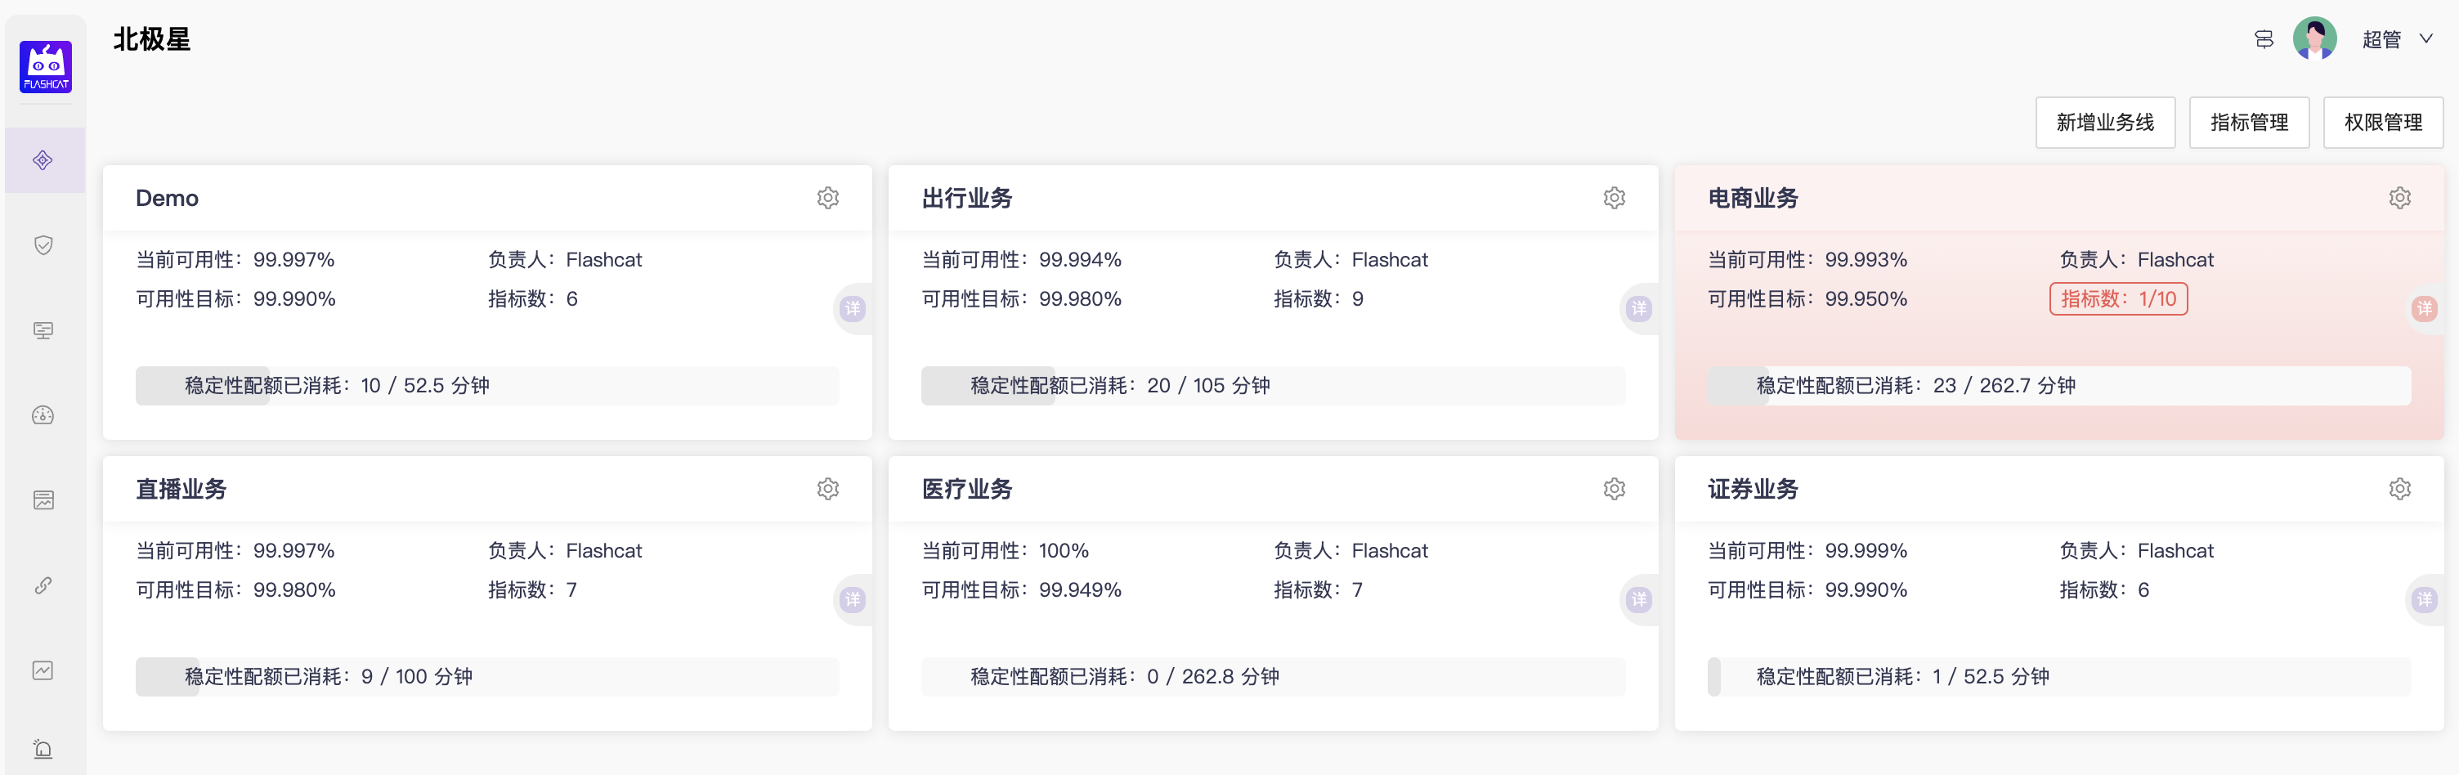This screenshot has width=2459, height=775.
Task: Click the red 指标数 1/10 badge
Action: click(2117, 298)
